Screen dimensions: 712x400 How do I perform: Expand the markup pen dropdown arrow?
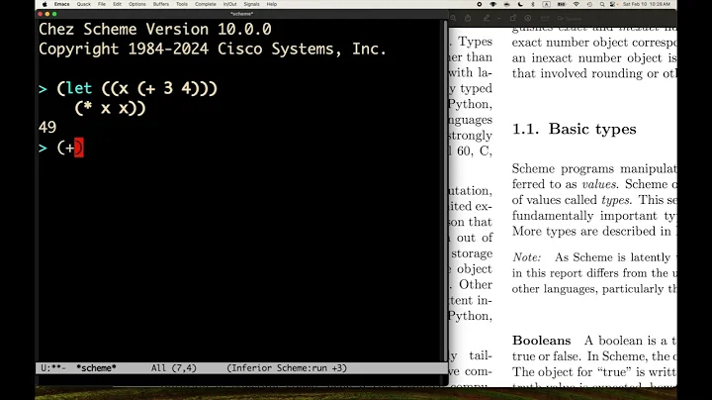point(498,19)
